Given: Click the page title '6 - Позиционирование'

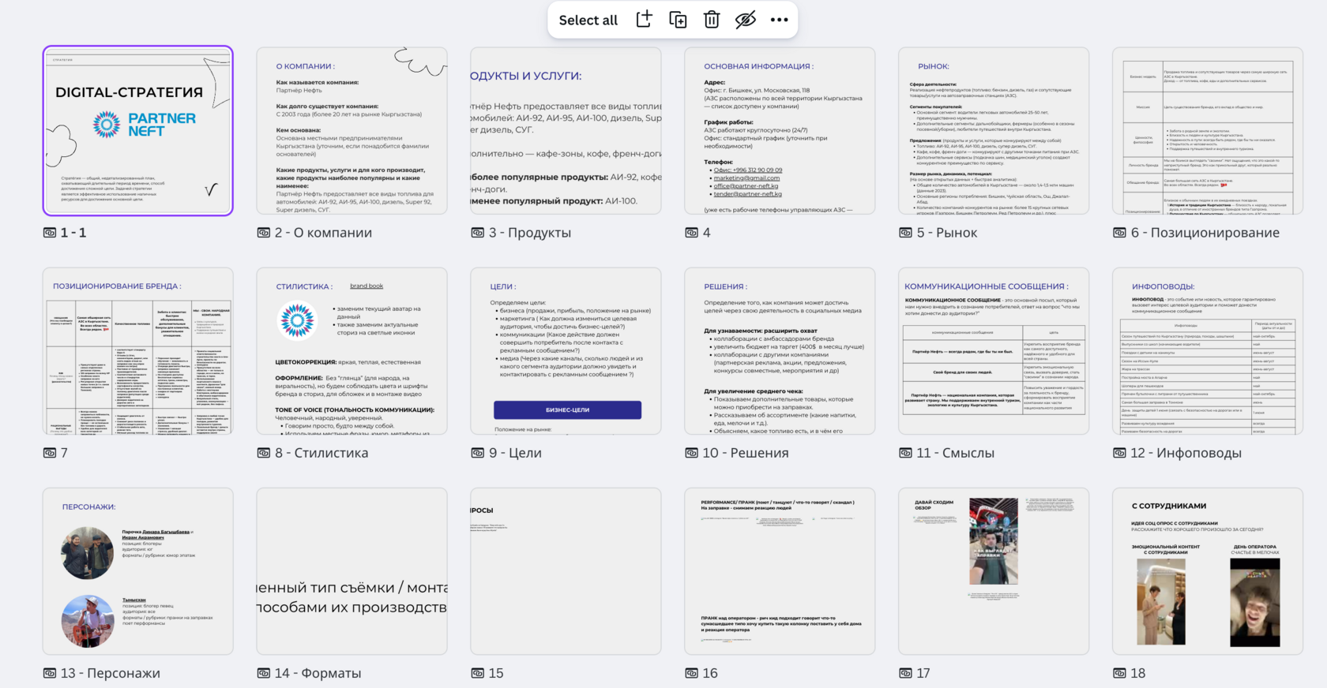Looking at the screenshot, I should tap(1205, 233).
